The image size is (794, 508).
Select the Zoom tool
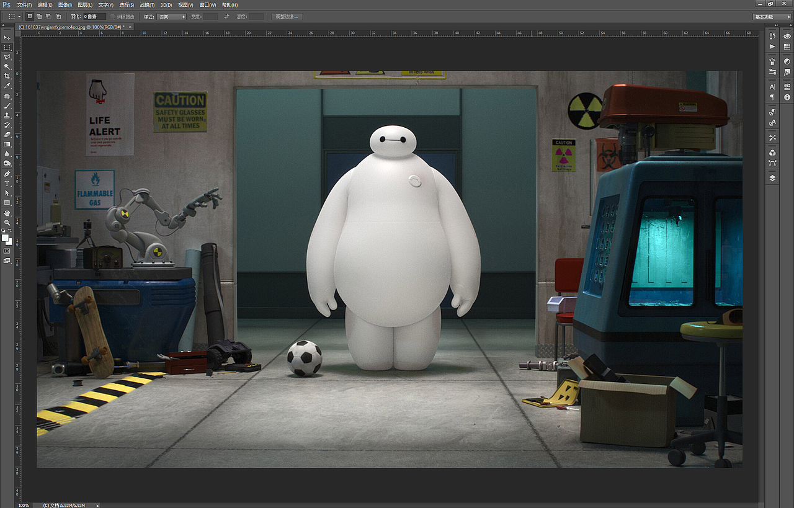7,222
